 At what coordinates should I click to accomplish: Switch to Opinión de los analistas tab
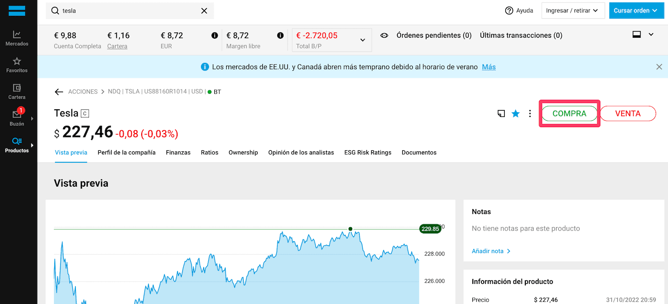(x=301, y=153)
